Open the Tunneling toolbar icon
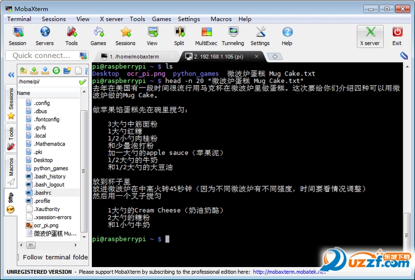This screenshot has height=280, width=415. (233, 36)
